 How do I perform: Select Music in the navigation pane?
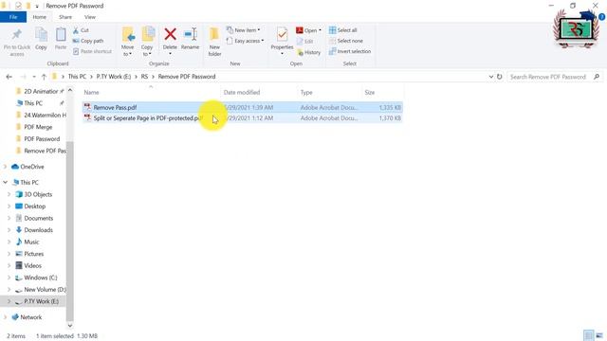(x=31, y=242)
